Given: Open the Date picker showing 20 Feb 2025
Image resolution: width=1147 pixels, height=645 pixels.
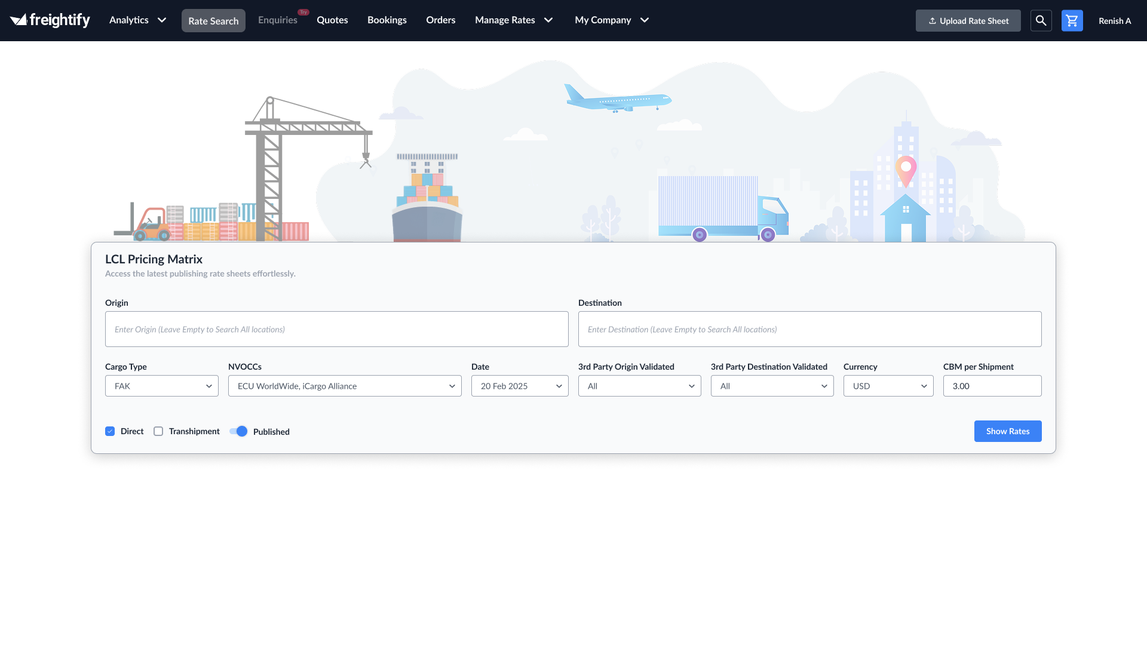Looking at the screenshot, I should point(519,386).
